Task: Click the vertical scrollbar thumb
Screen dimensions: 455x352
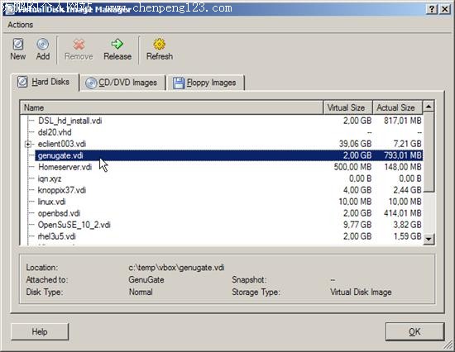Action: click(429, 152)
